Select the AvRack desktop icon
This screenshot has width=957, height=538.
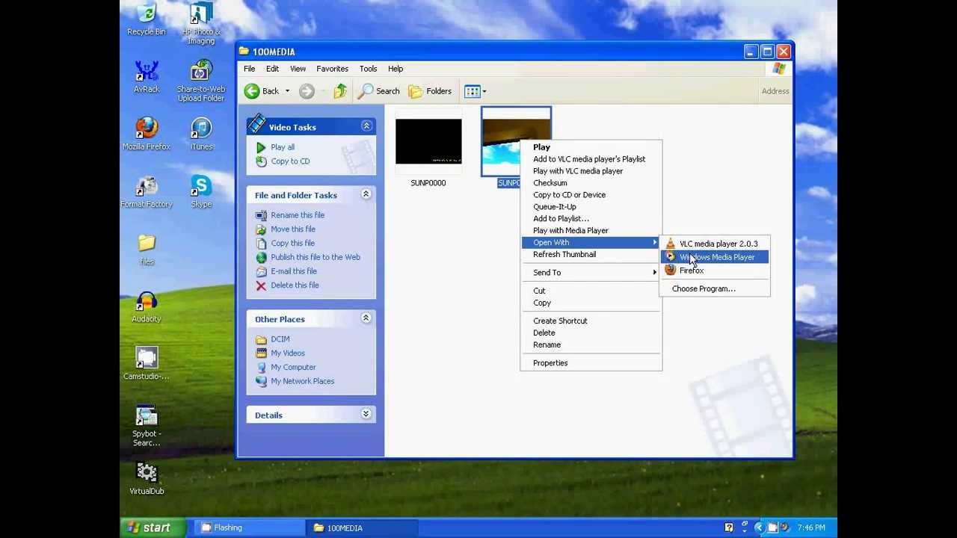(x=147, y=77)
